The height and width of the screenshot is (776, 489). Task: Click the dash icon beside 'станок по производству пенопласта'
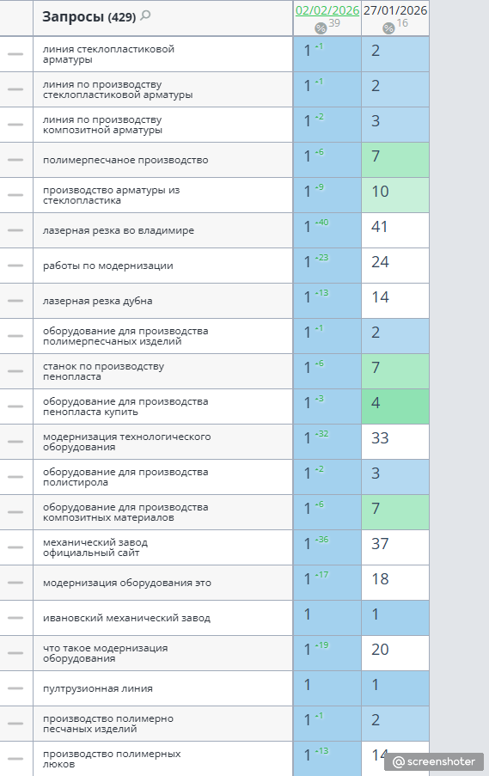15,371
